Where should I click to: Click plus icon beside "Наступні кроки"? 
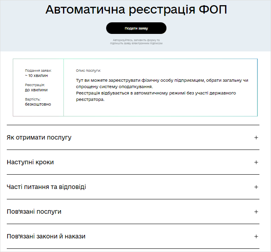click(x=256, y=162)
